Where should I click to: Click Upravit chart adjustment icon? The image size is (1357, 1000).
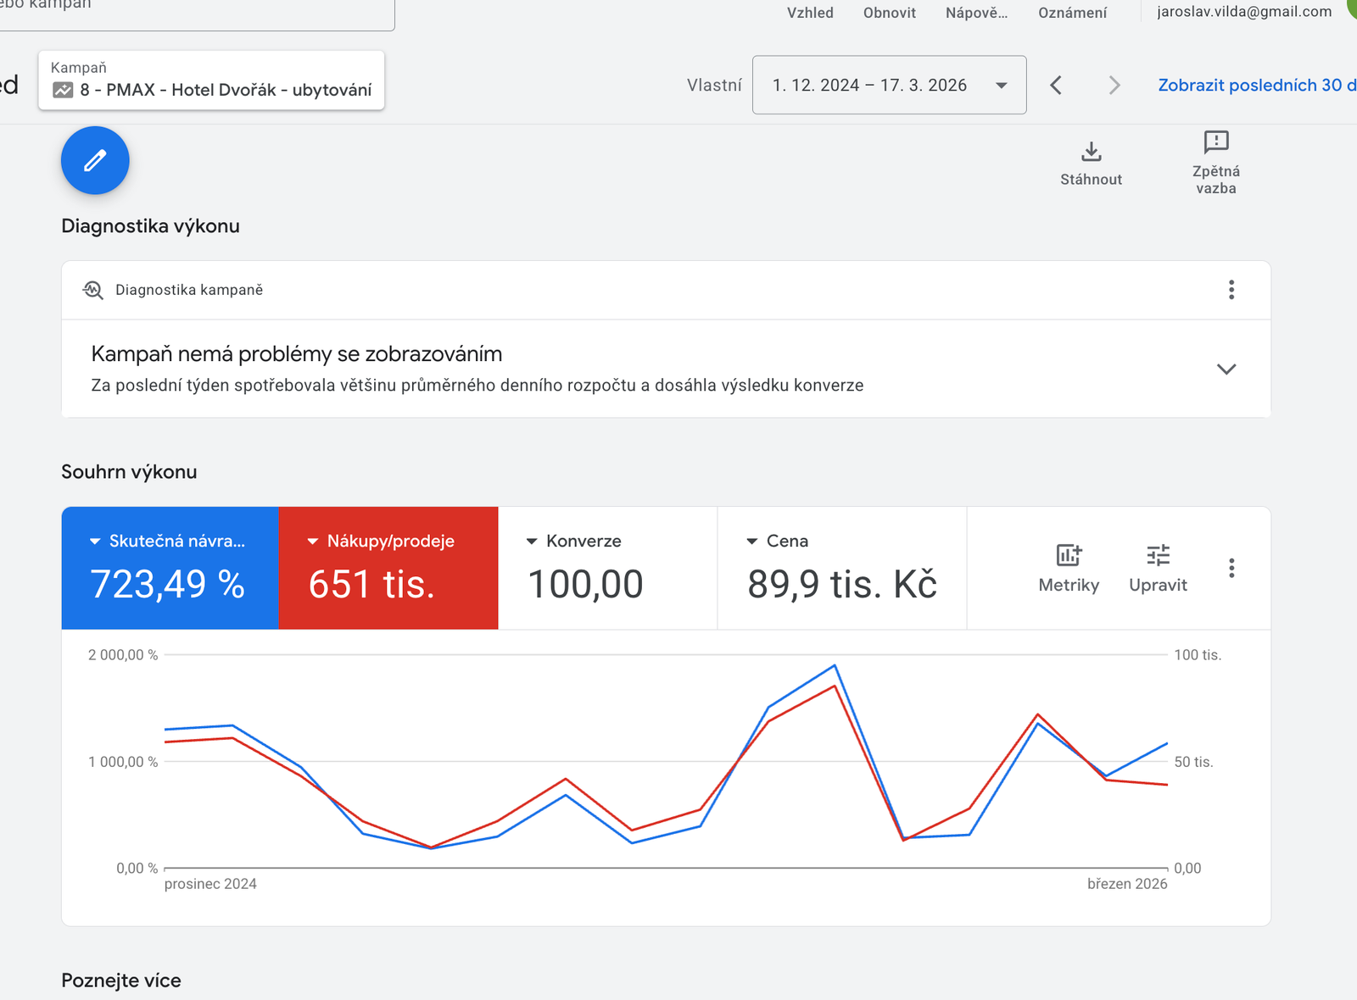1158,556
